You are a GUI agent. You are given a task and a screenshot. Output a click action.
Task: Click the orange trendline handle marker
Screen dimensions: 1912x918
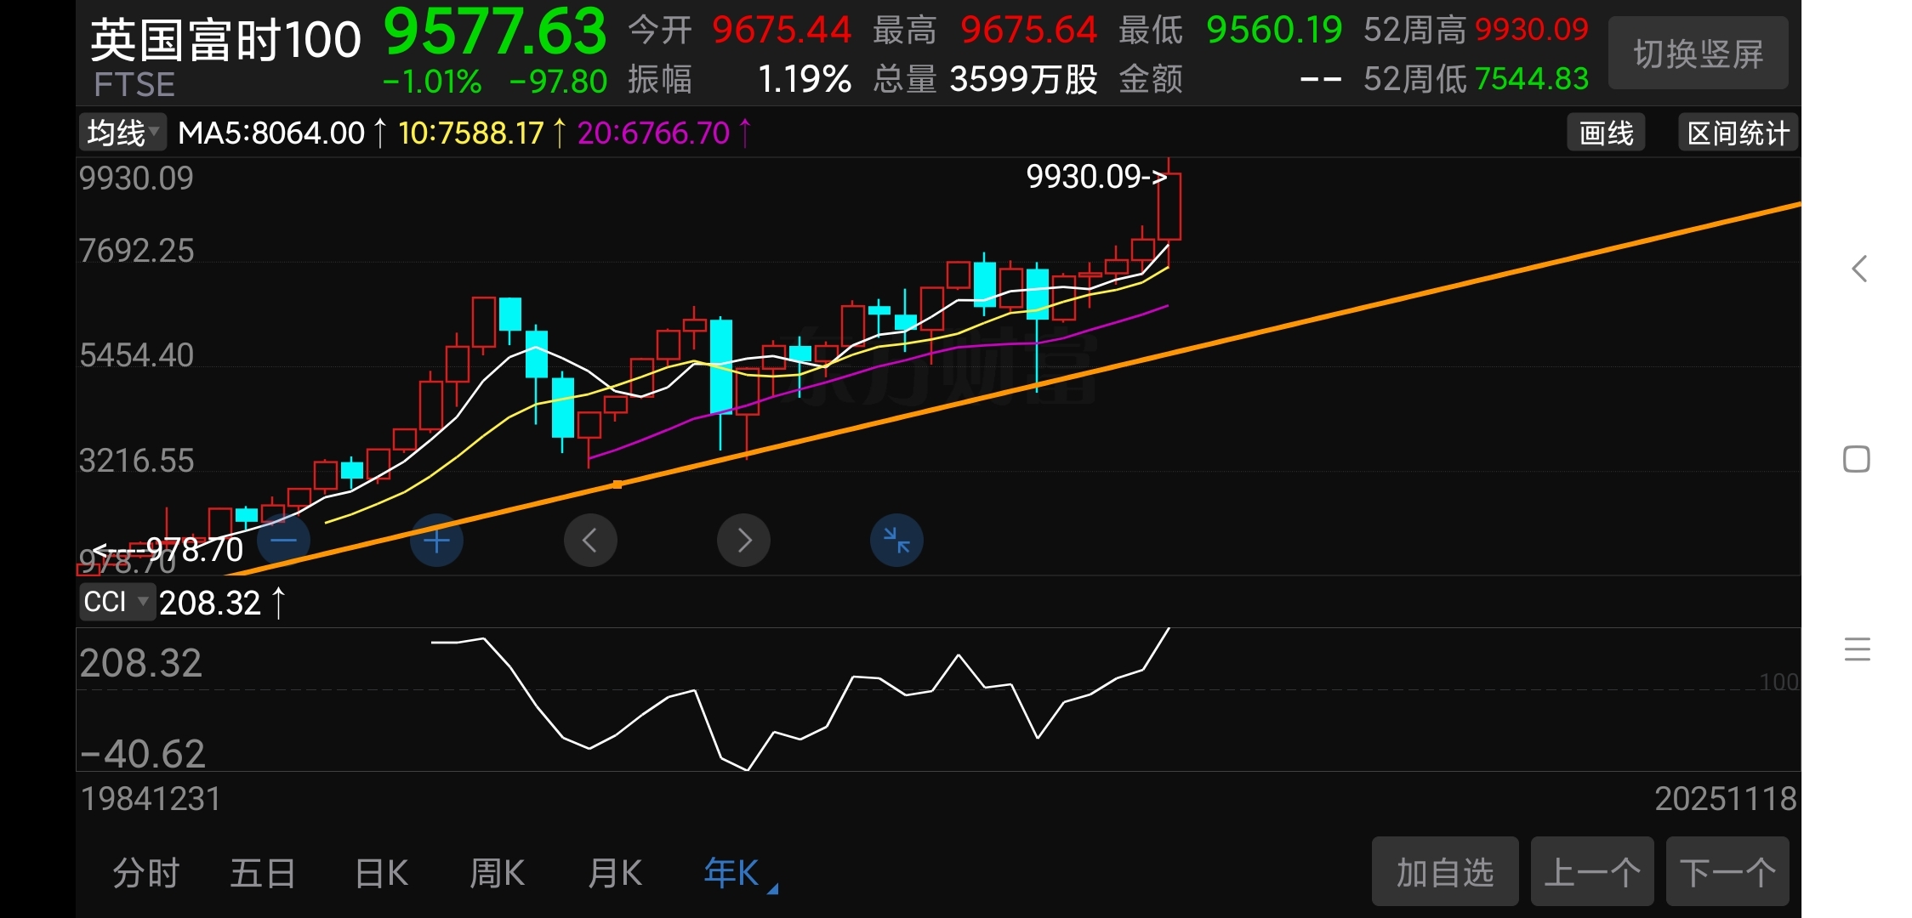pos(617,484)
